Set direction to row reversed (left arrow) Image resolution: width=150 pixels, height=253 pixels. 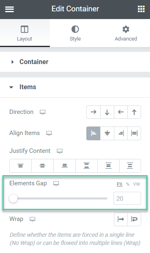(x=121, y=112)
